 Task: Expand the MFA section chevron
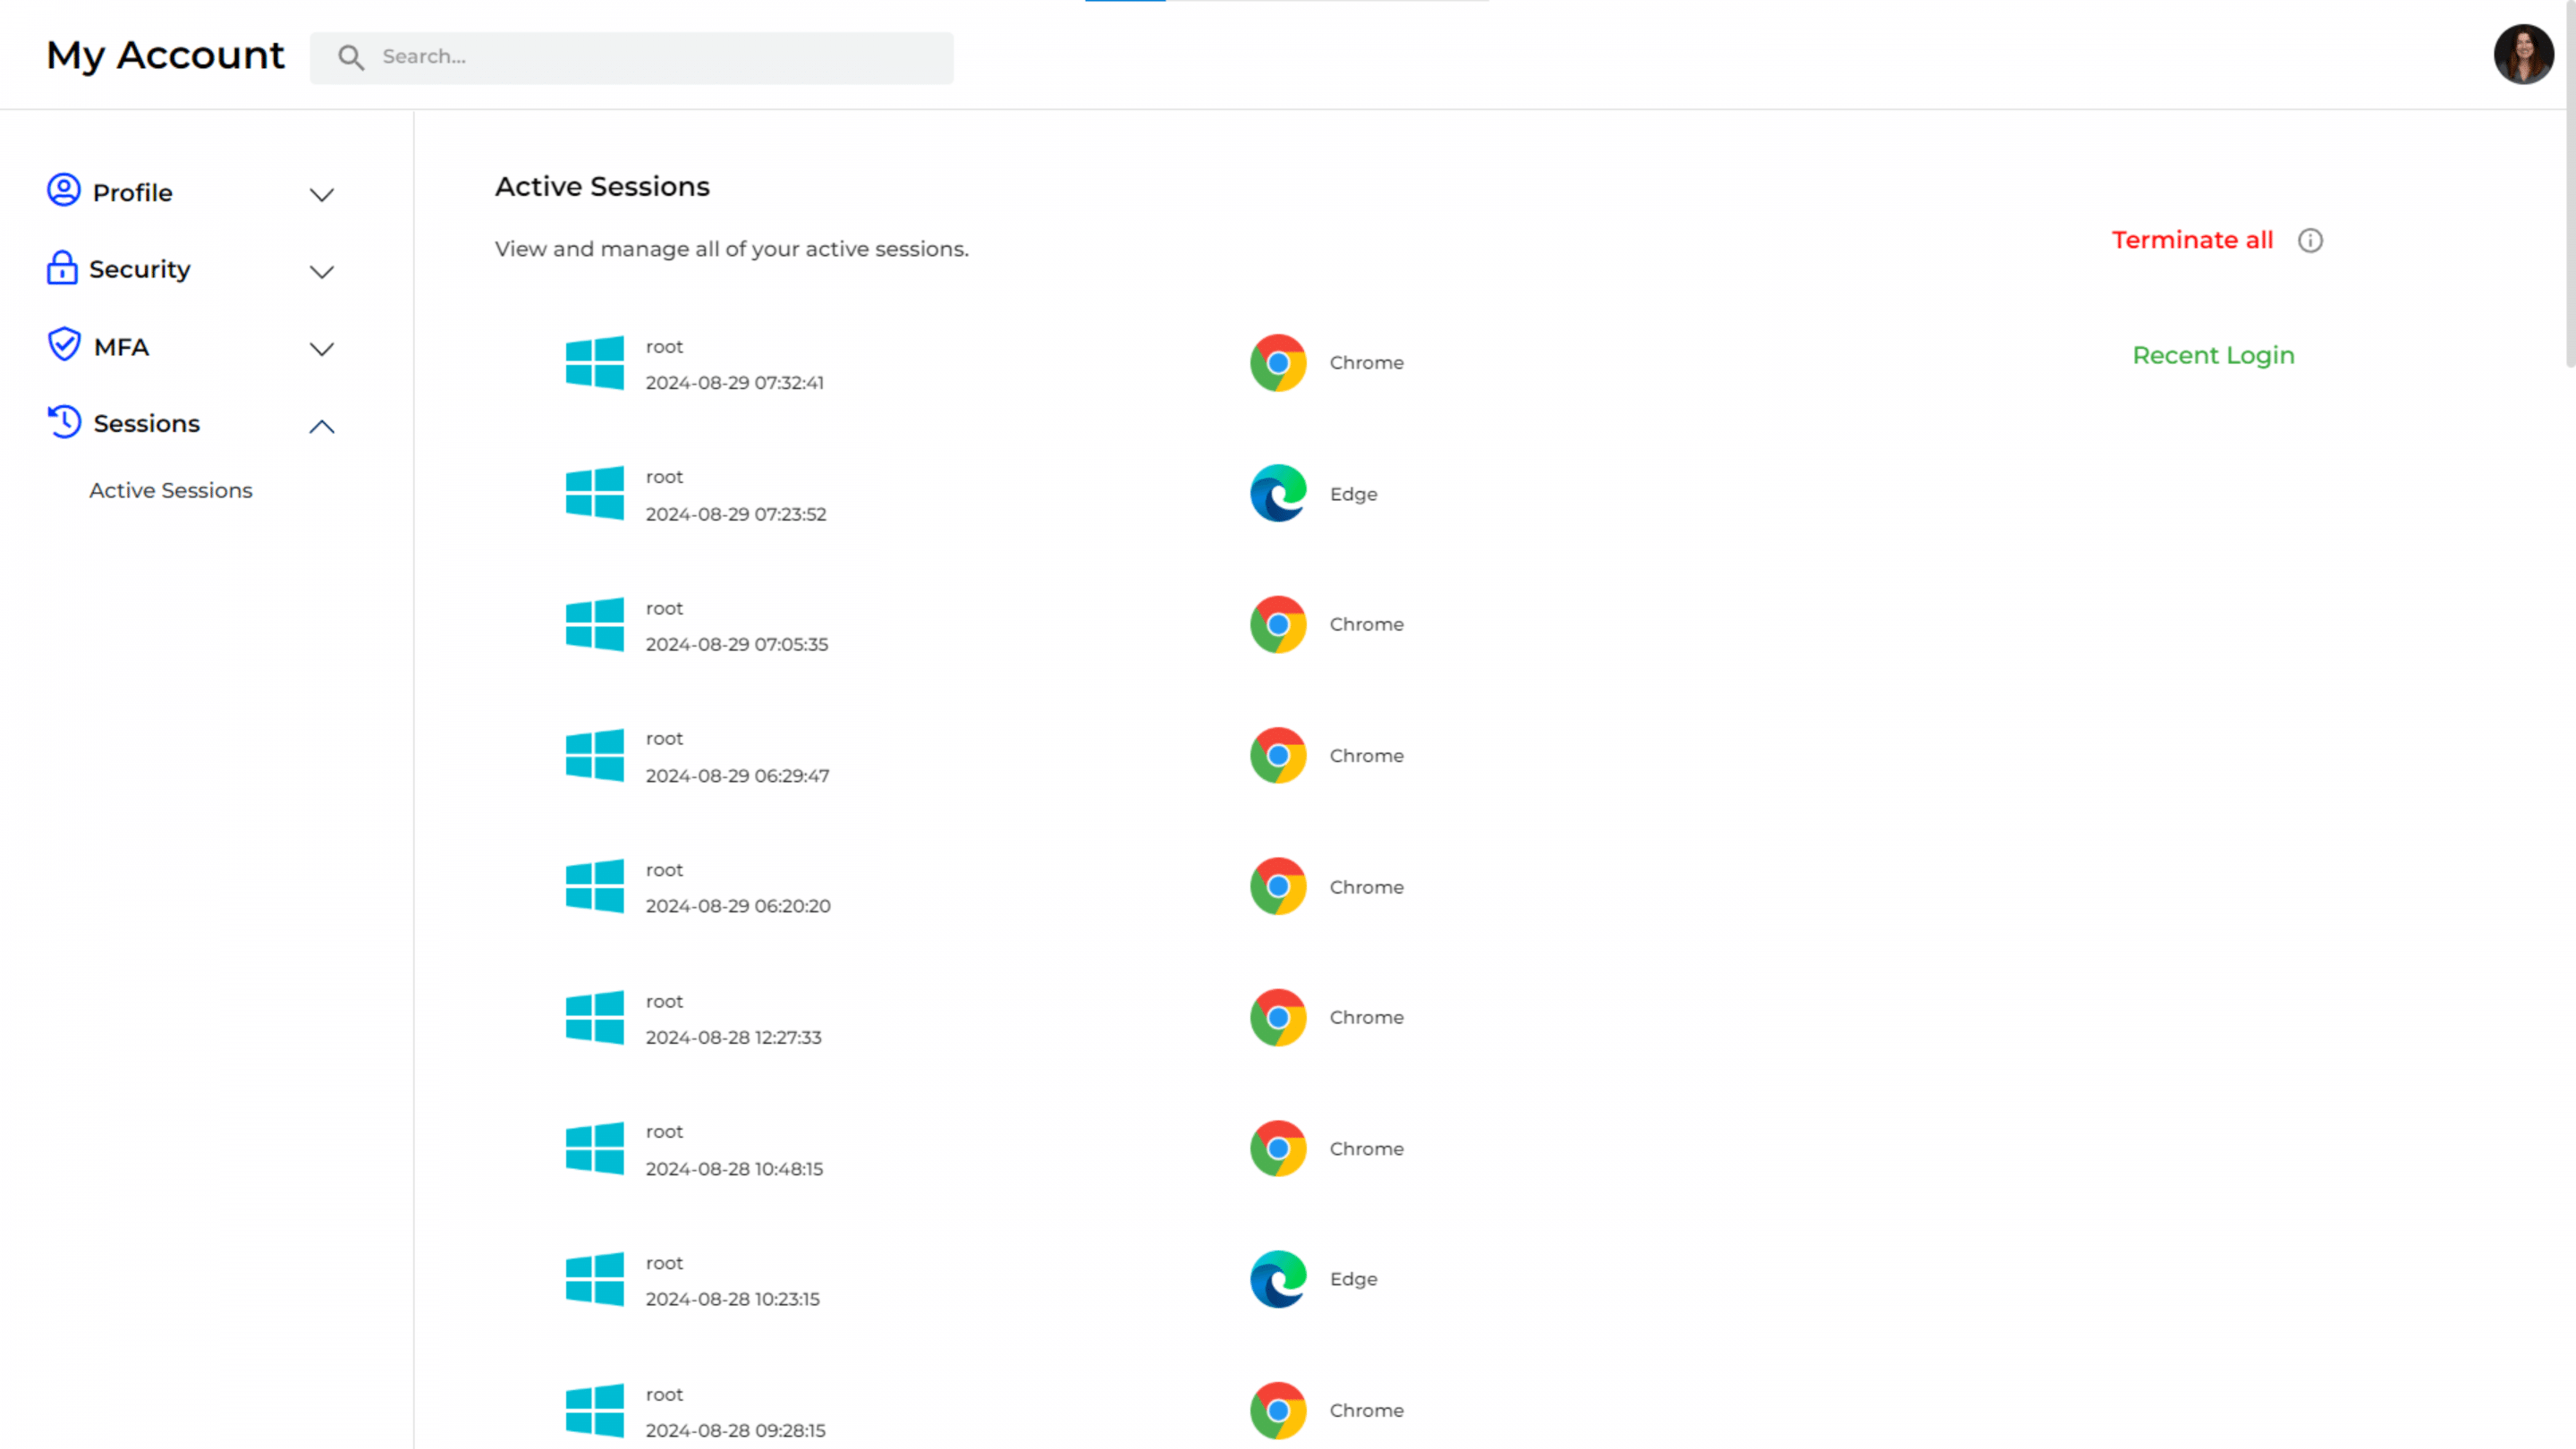[x=321, y=348]
